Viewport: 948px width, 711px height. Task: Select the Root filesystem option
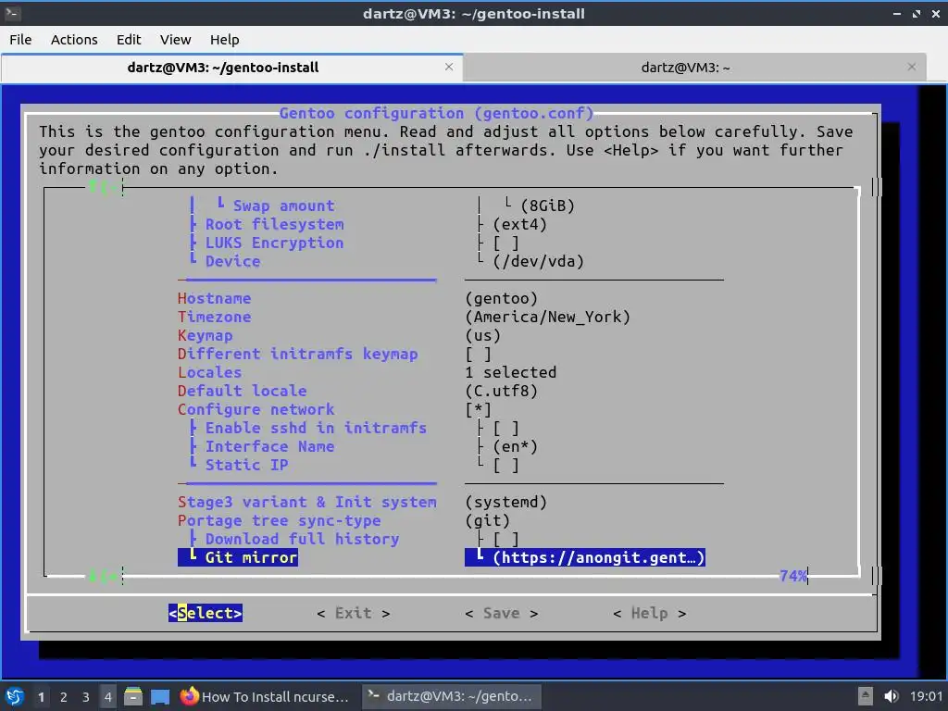(x=274, y=224)
